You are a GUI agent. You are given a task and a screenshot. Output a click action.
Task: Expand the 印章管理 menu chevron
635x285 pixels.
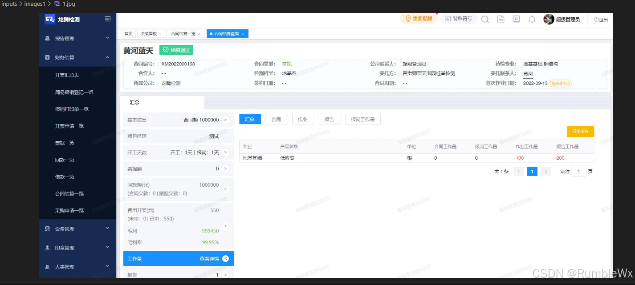(107, 247)
